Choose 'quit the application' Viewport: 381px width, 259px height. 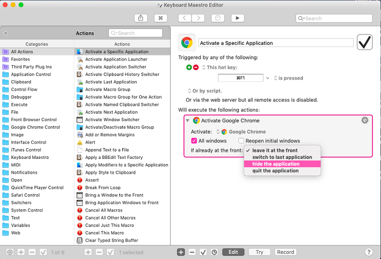[x=282, y=171]
